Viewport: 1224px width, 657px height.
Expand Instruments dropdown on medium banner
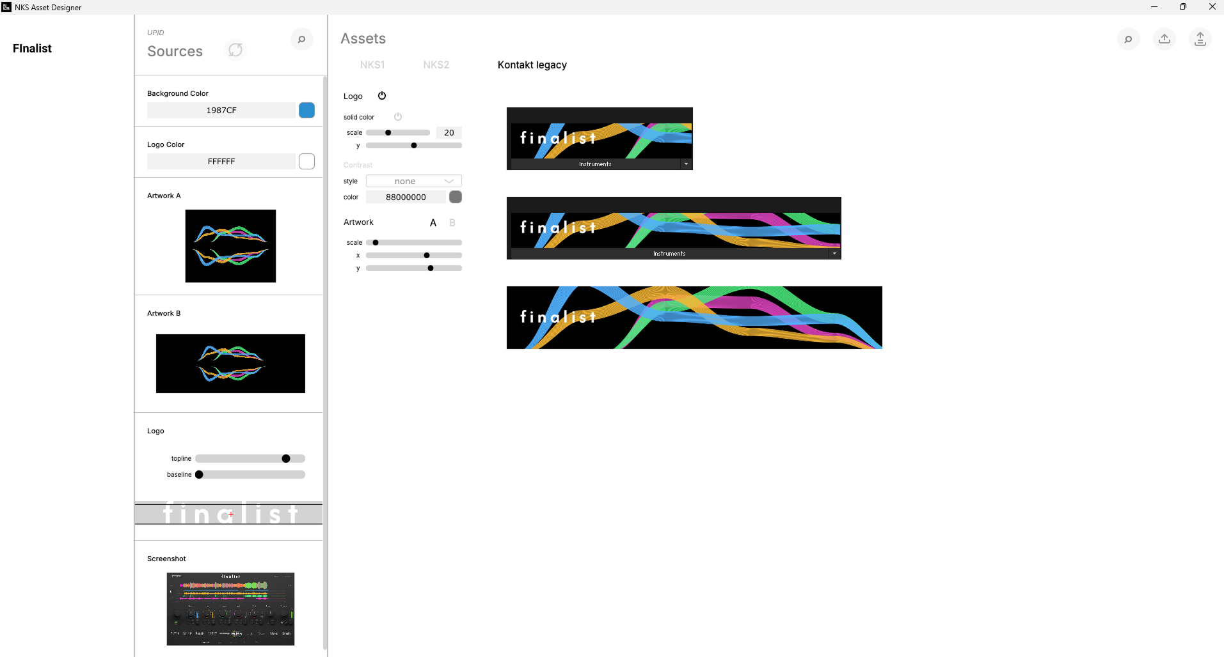point(834,254)
